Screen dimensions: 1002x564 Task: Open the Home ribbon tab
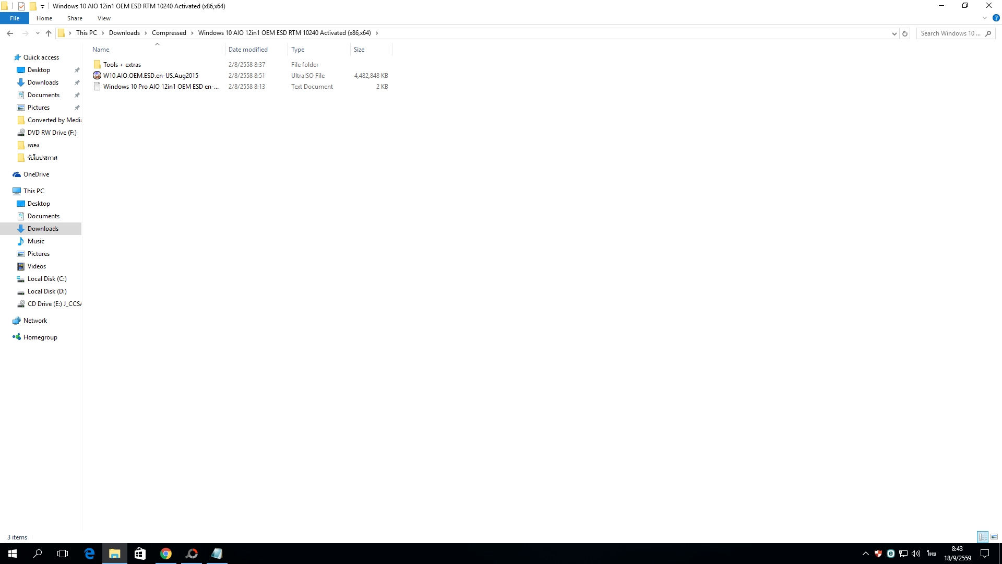click(44, 18)
